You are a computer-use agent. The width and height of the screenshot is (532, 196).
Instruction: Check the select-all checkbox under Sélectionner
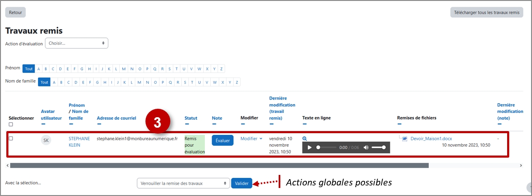tap(11, 124)
